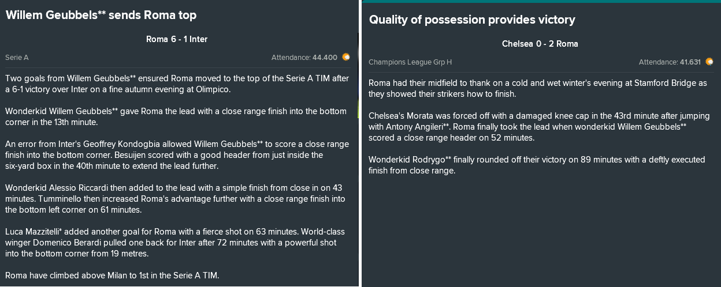Open the 'Champions League Grp H' competition label
The height and width of the screenshot is (287, 721).
(x=410, y=62)
